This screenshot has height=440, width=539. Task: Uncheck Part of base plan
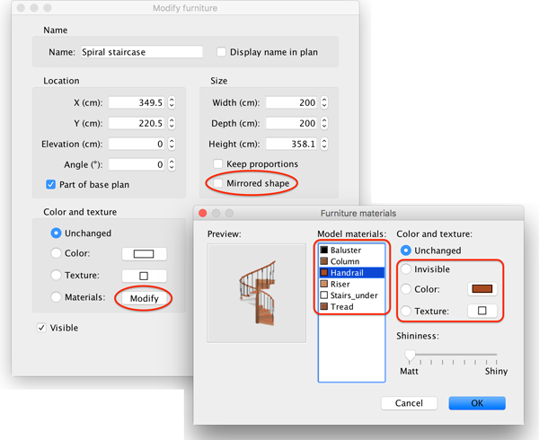coord(51,185)
